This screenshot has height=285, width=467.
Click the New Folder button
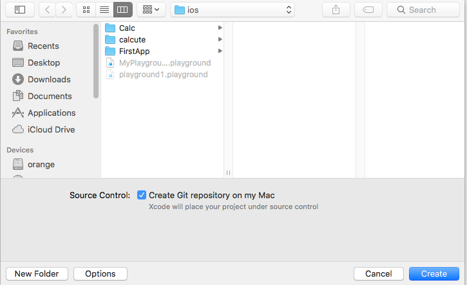pos(37,273)
